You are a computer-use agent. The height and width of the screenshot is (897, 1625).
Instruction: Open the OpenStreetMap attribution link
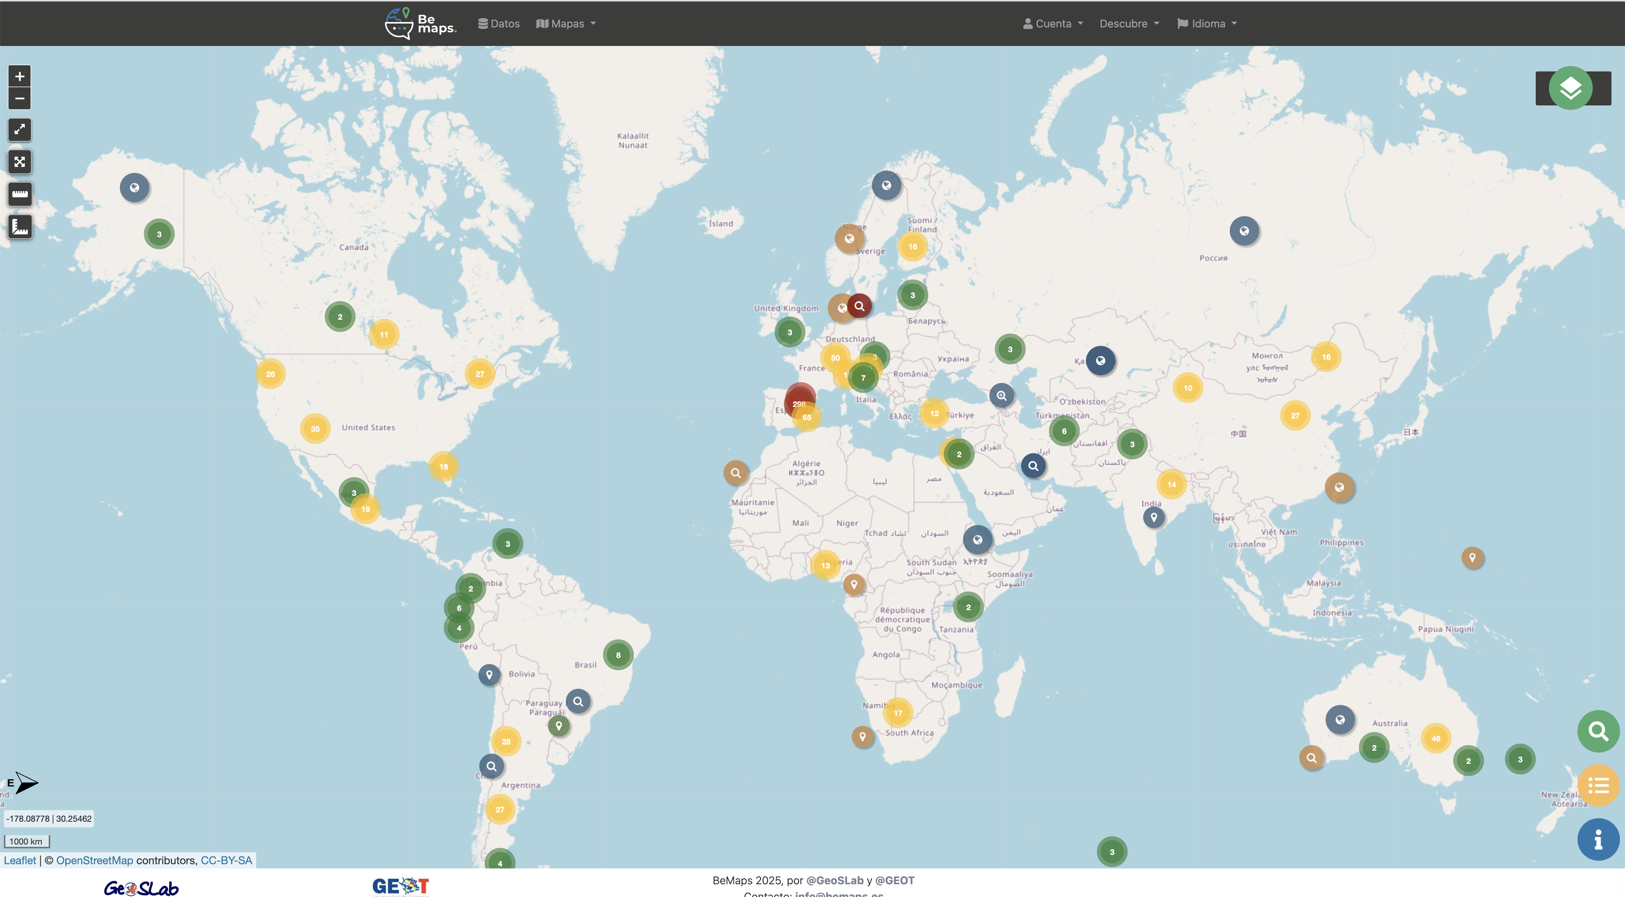(95, 860)
